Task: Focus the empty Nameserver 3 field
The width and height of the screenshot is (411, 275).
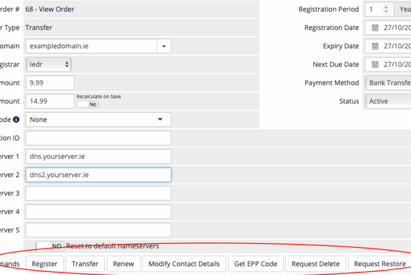Action: [x=99, y=193]
